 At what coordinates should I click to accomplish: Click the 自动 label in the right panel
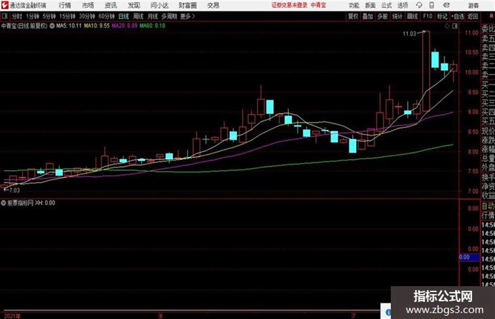tap(488, 206)
